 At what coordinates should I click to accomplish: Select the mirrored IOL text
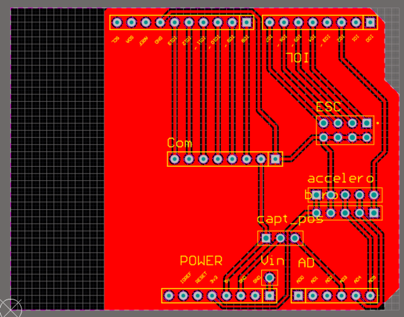[298, 57]
